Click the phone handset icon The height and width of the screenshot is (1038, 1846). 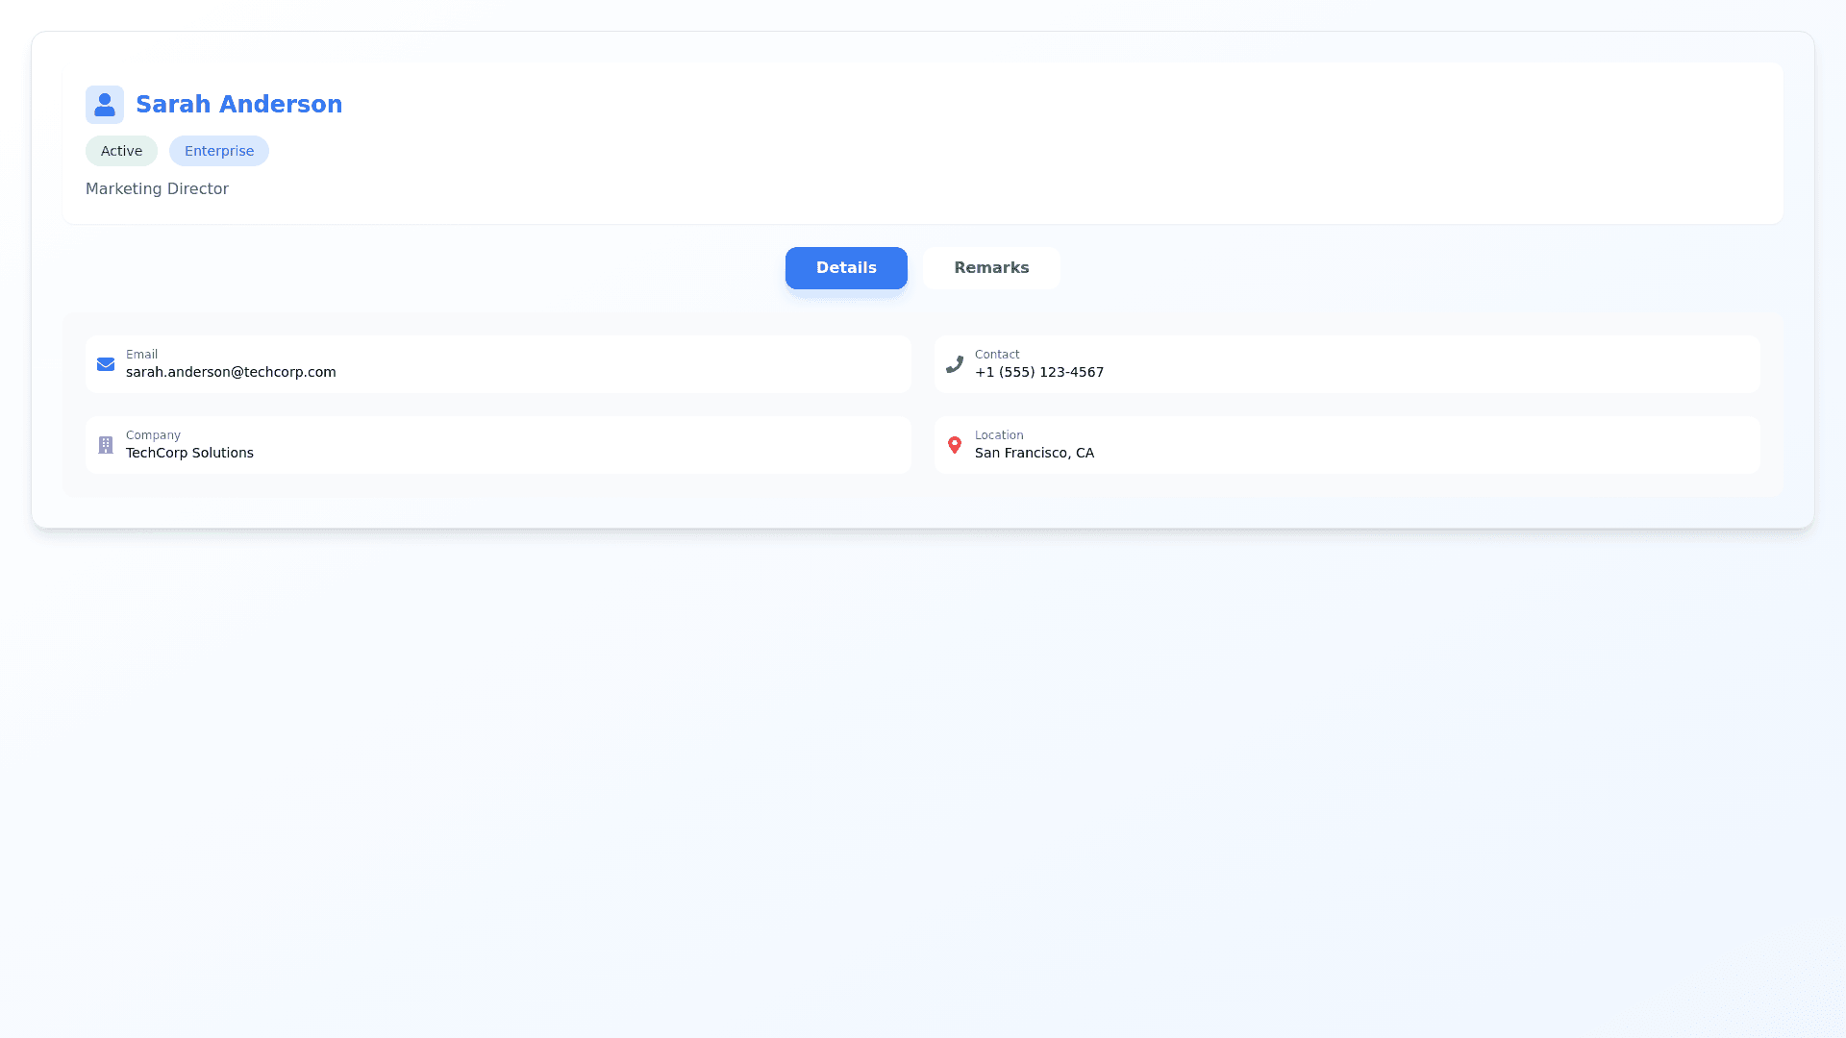pos(955,364)
